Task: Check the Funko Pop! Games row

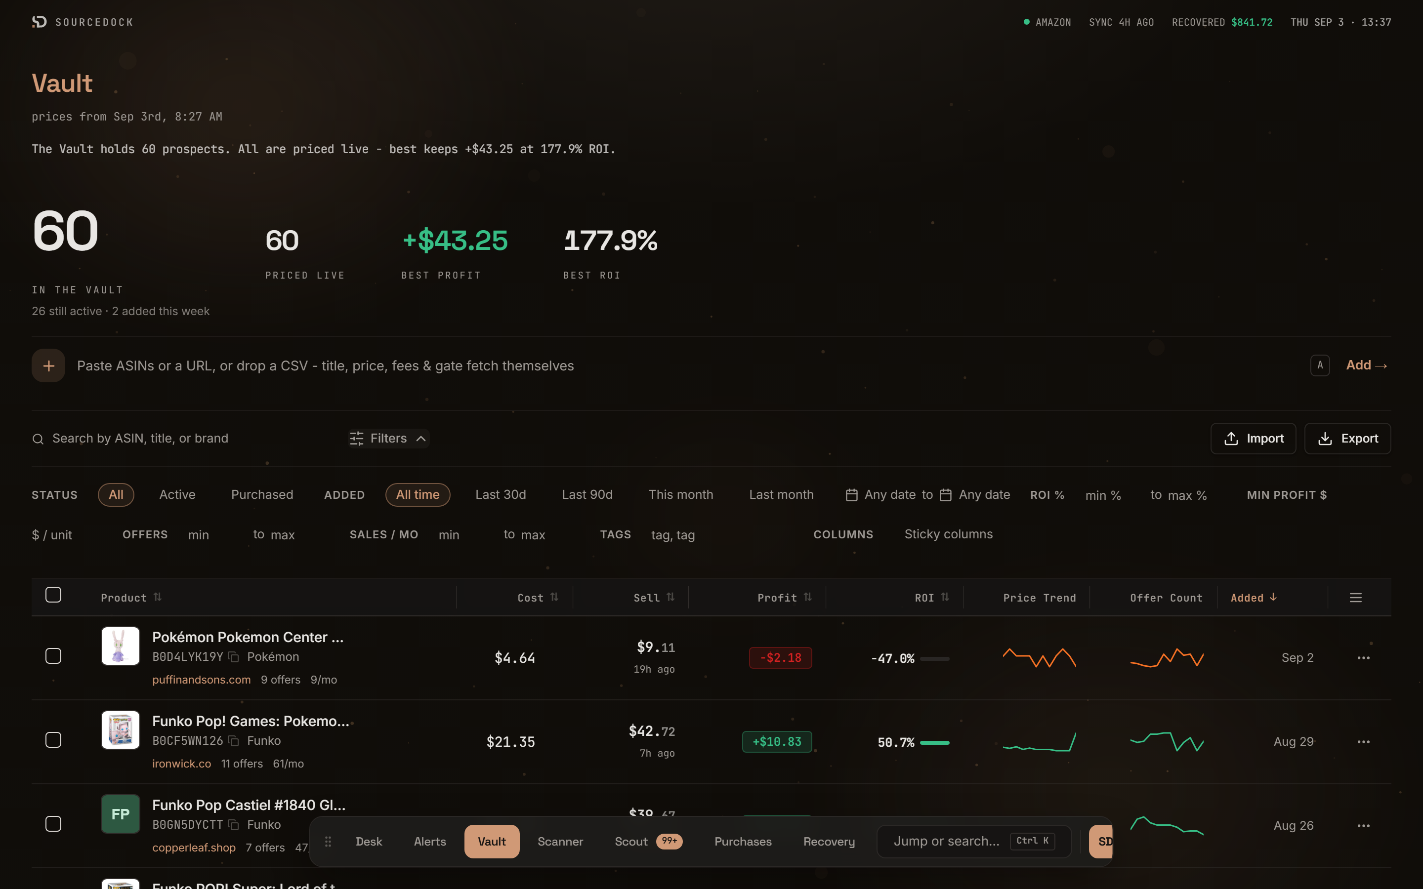Action: (53, 740)
